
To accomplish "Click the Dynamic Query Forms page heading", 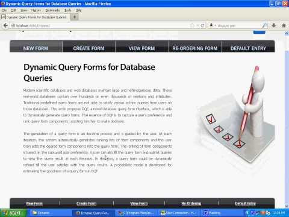I will pyautogui.click(x=89, y=72).
